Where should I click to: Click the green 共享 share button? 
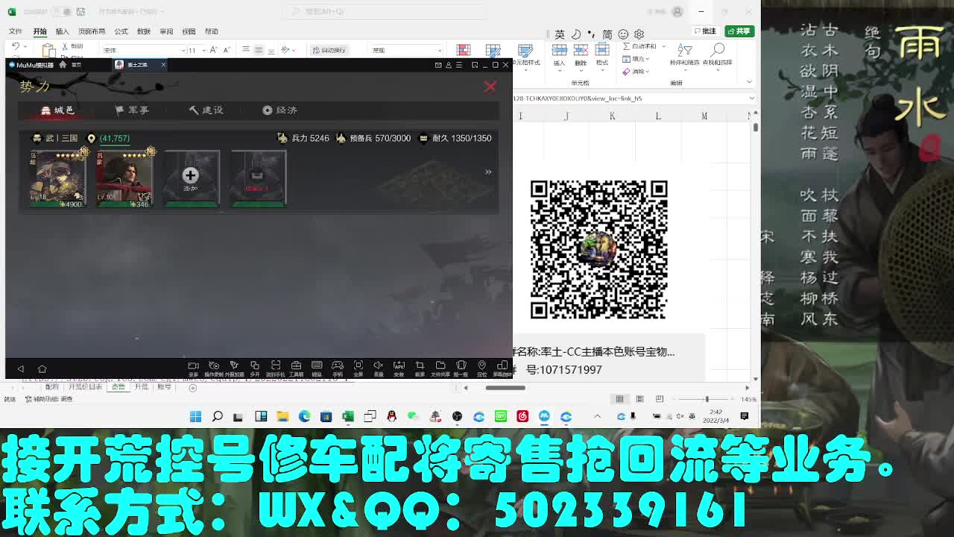[x=740, y=31]
